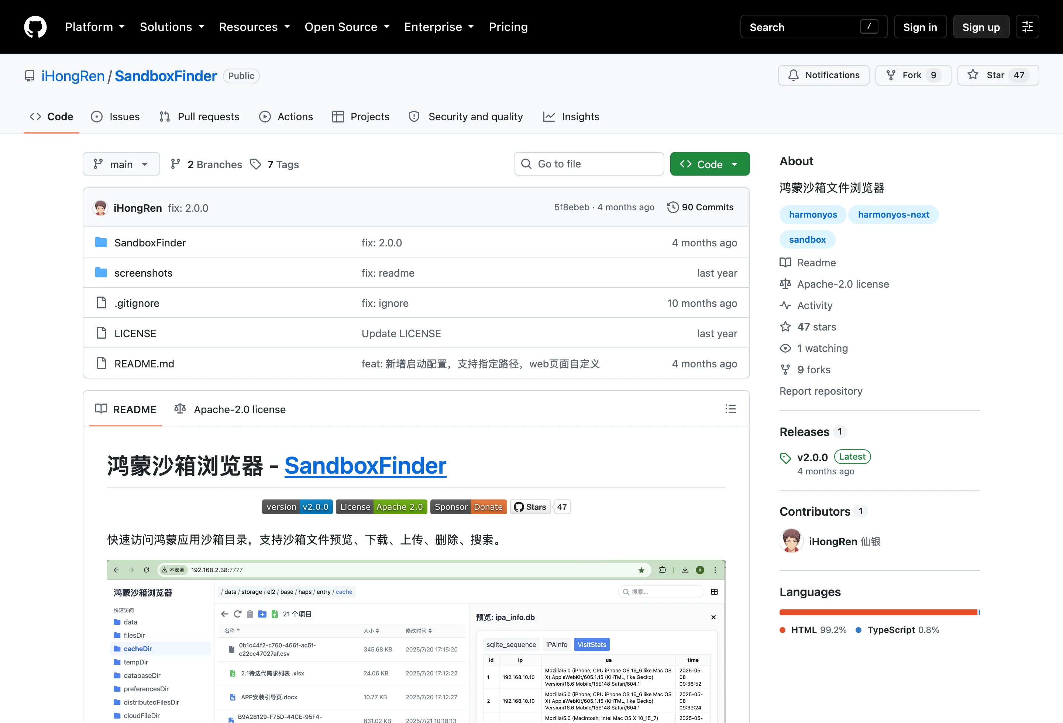The width and height of the screenshot is (1063, 723).
Task: Focus the Go to file field
Action: (x=589, y=164)
